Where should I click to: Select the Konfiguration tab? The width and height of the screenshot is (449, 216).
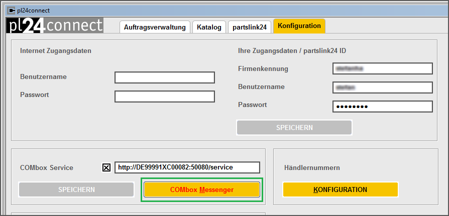299,26
